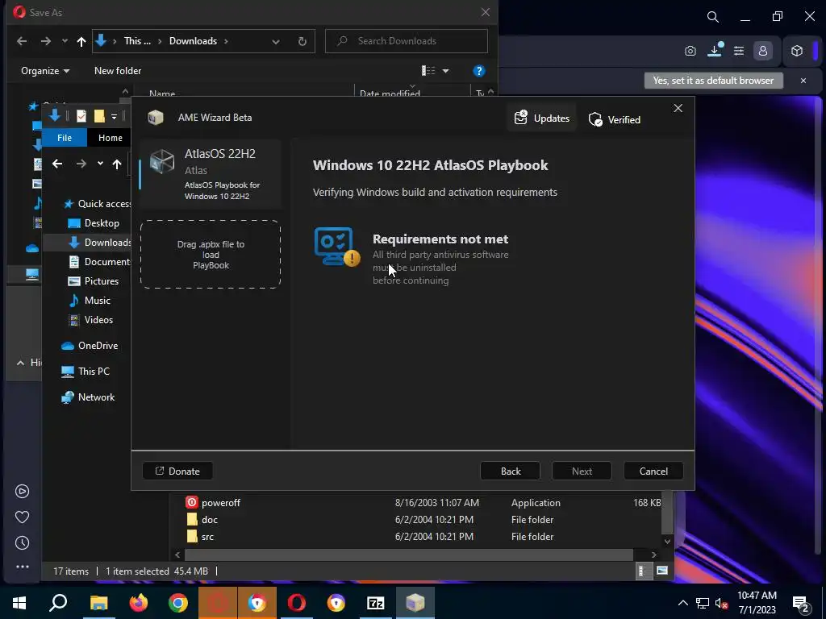
Task: Open the Opera sidebar bookmarks heart
Action: 22,517
